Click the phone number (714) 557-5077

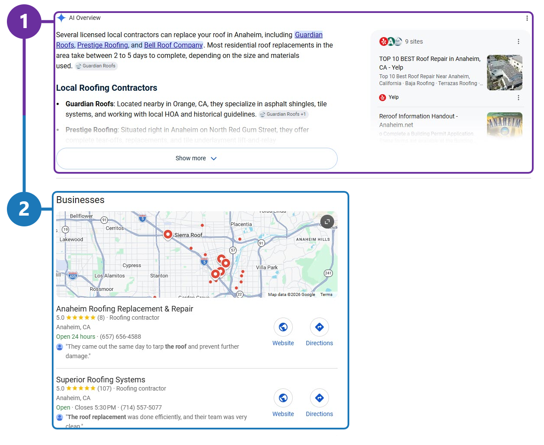[x=141, y=408]
